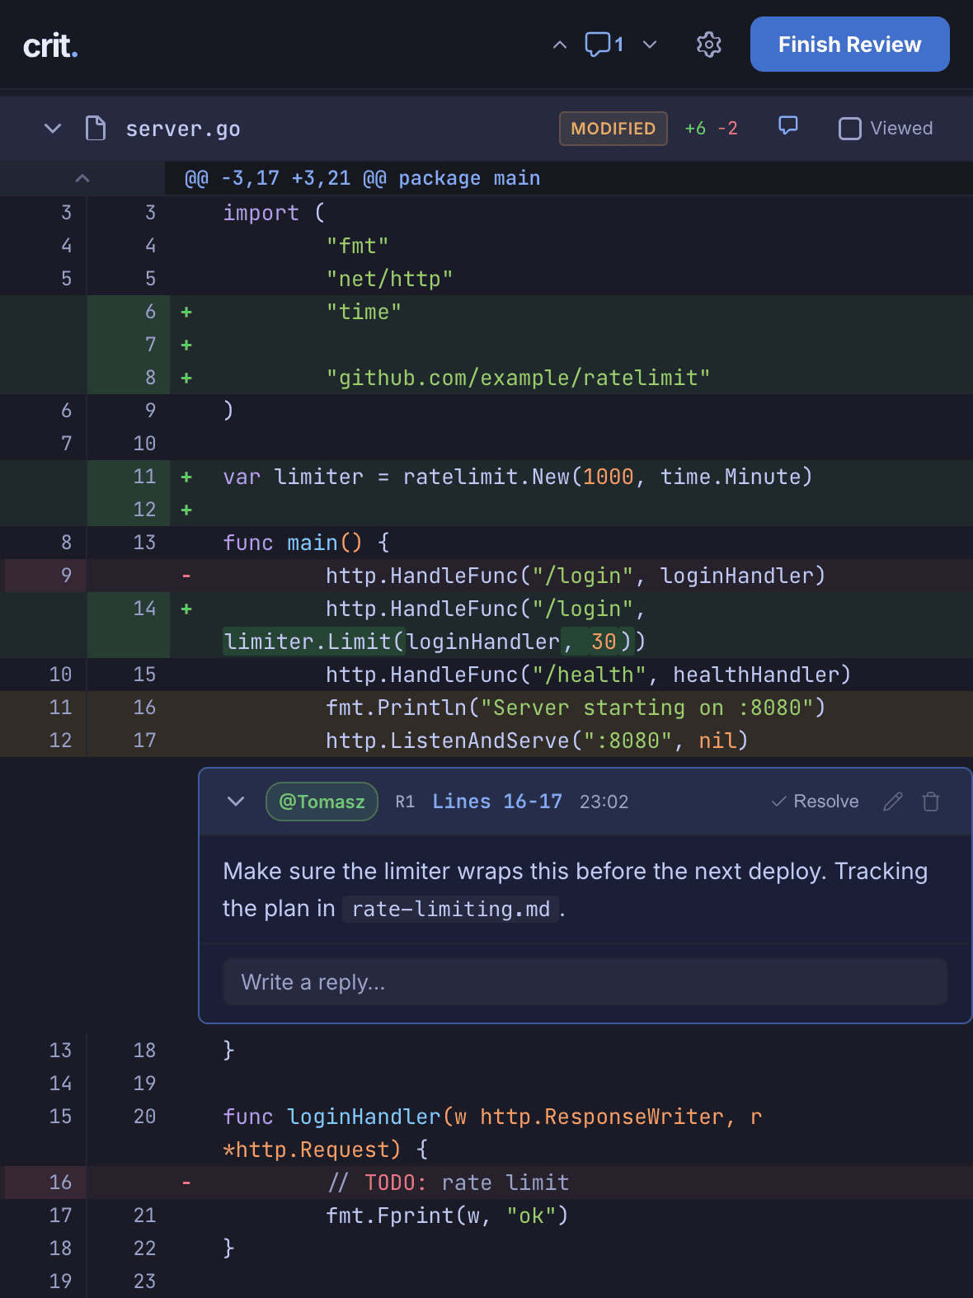Click the "net/http" import line
The image size is (973, 1298).
pos(486,279)
